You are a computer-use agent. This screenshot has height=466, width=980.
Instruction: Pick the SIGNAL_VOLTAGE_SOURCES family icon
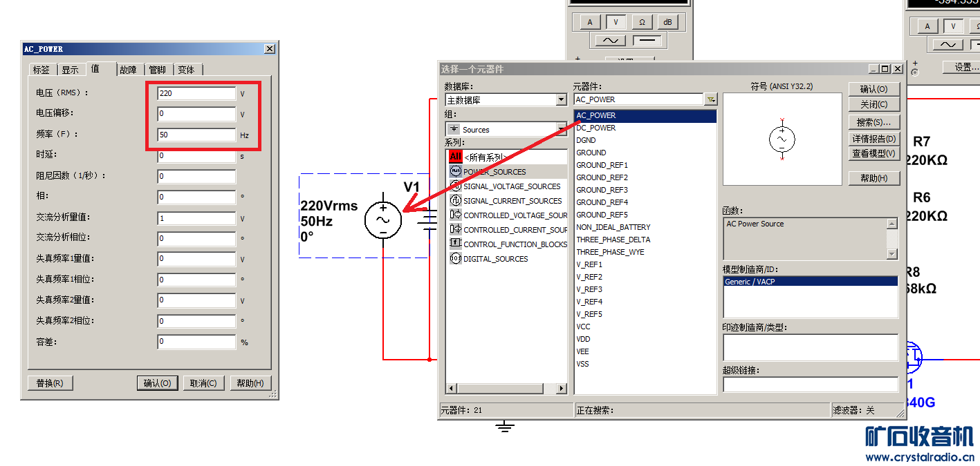coord(455,186)
